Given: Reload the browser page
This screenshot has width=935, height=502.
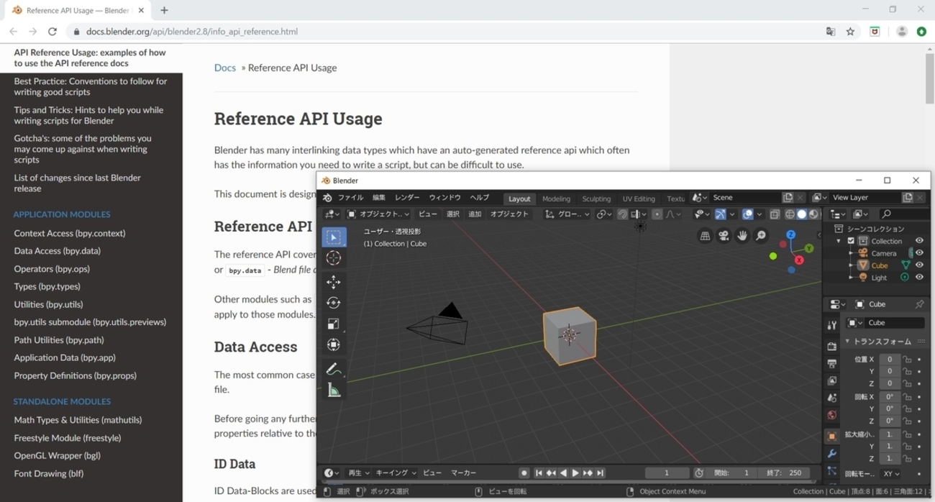Looking at the screenshot, I should (52, 32).
